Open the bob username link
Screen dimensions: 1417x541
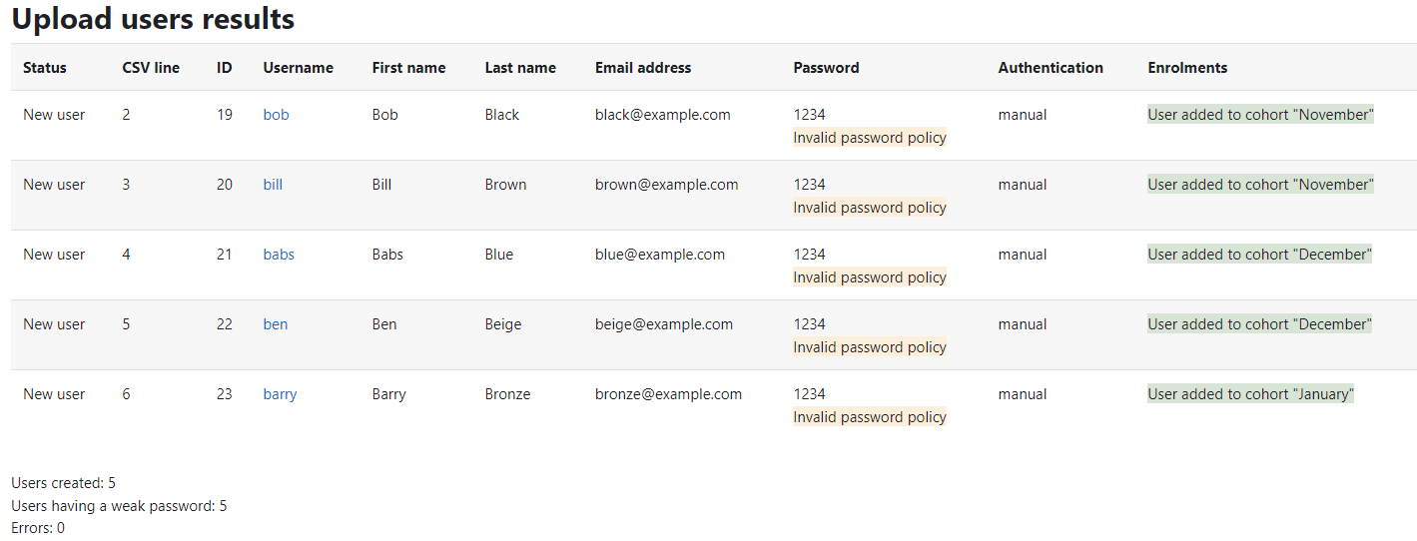(276, 115)
